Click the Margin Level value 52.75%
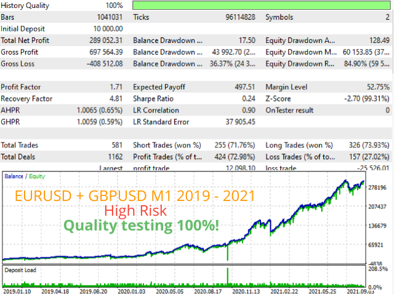The image size is (394, 295). (x=378, y=87)
